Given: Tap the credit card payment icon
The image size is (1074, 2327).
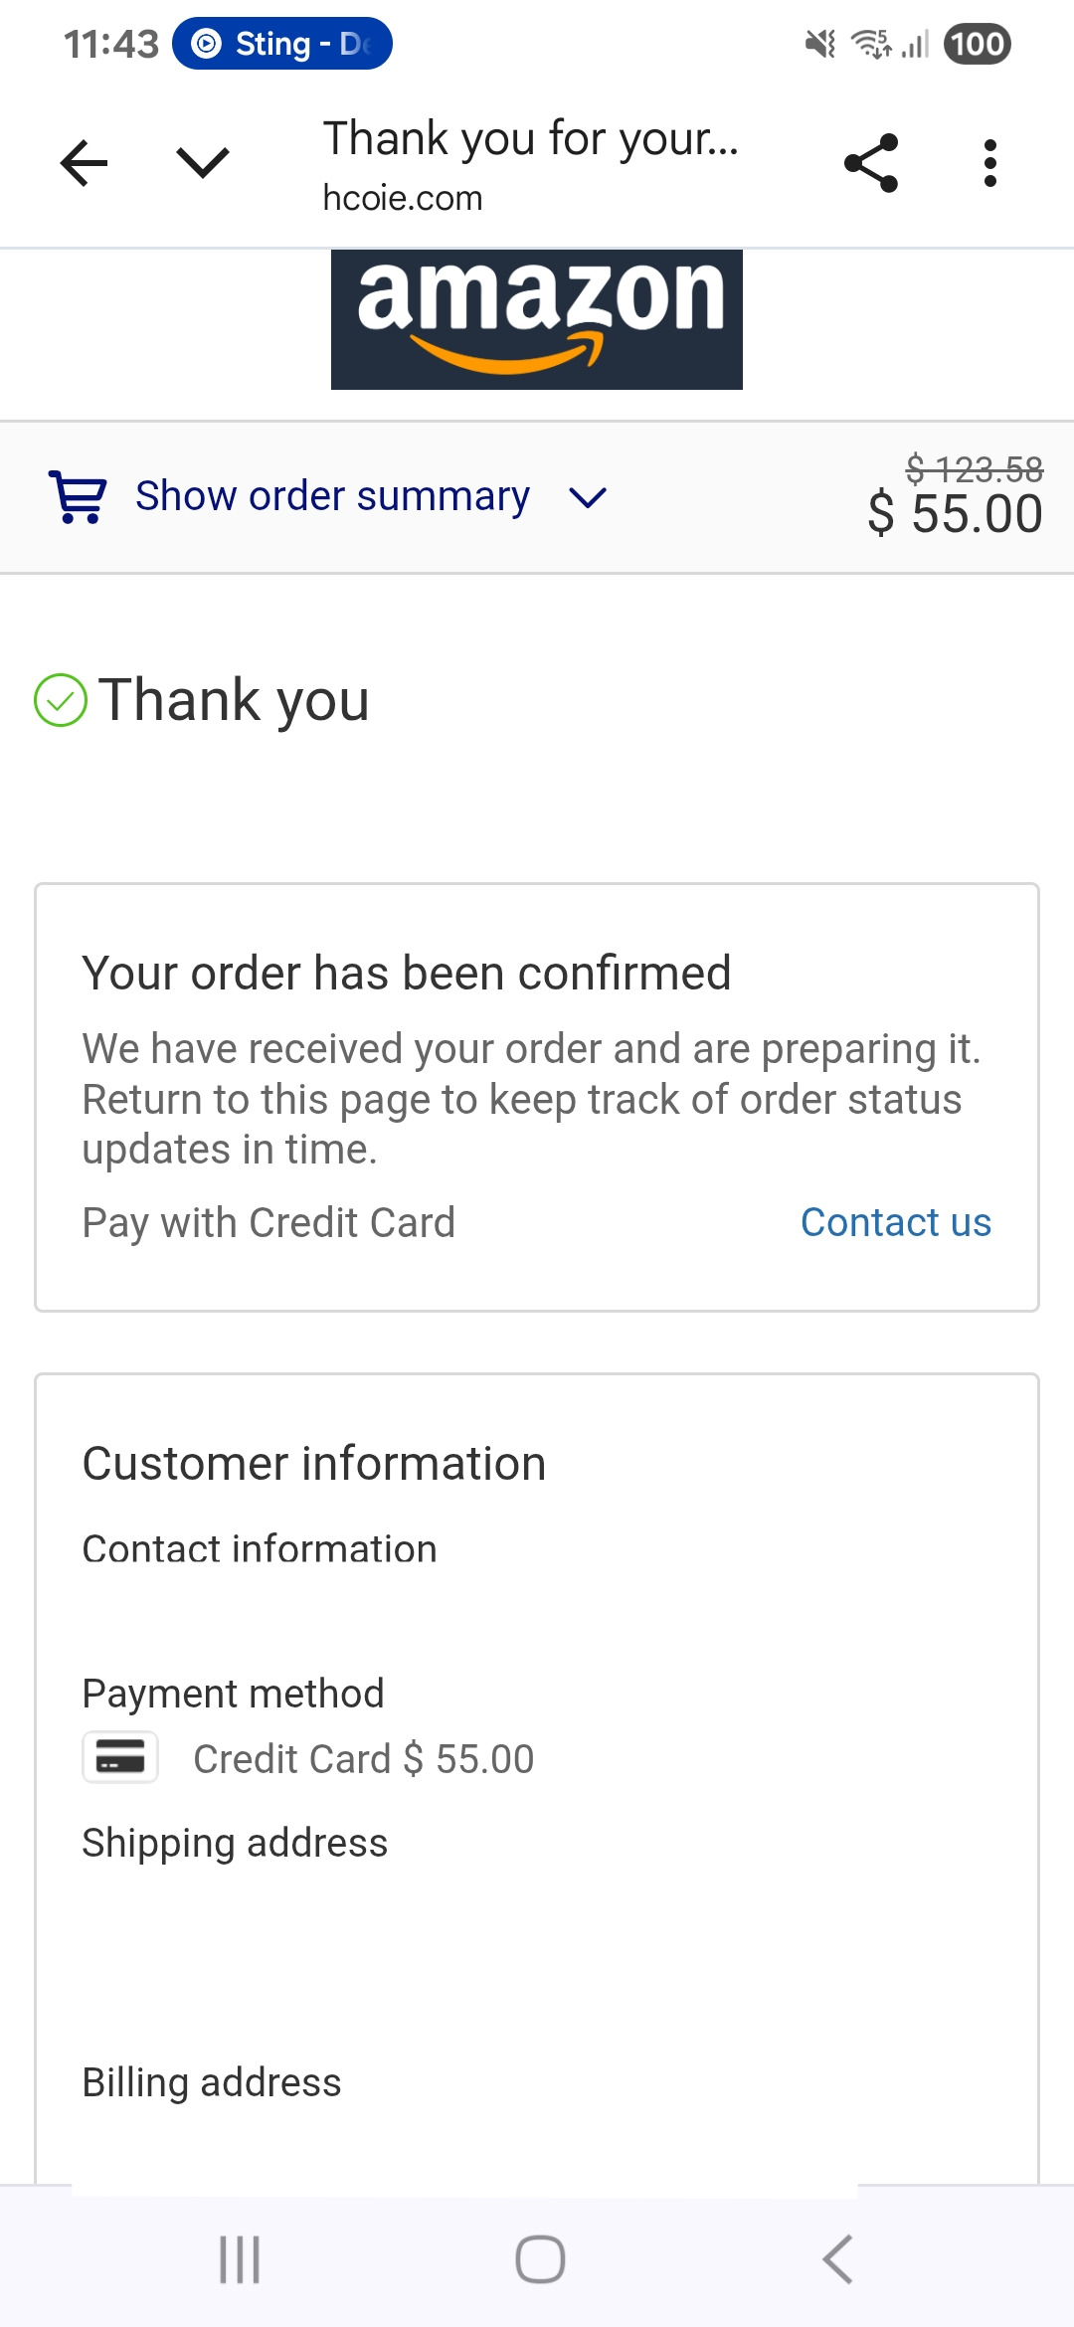Looking at the screenshot, I should tap(120, 1758).
